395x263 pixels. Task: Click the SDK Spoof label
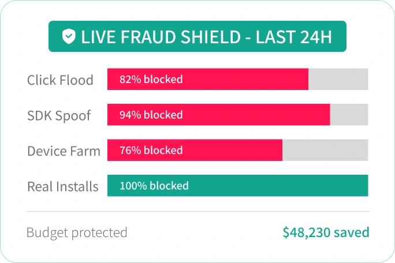59,116
